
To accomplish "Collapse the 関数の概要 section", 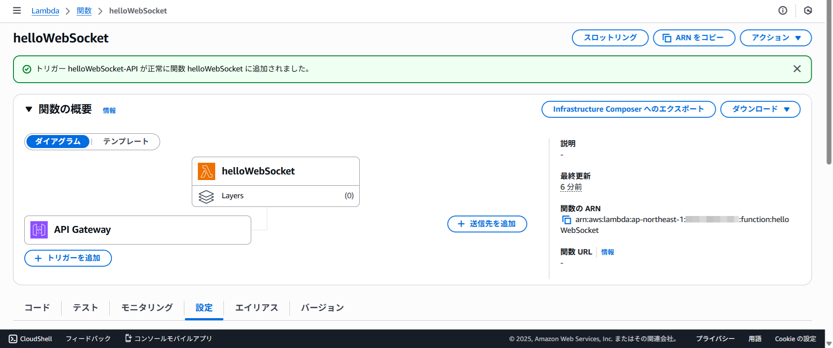I will pyautogui.click(x=29, y=109).
